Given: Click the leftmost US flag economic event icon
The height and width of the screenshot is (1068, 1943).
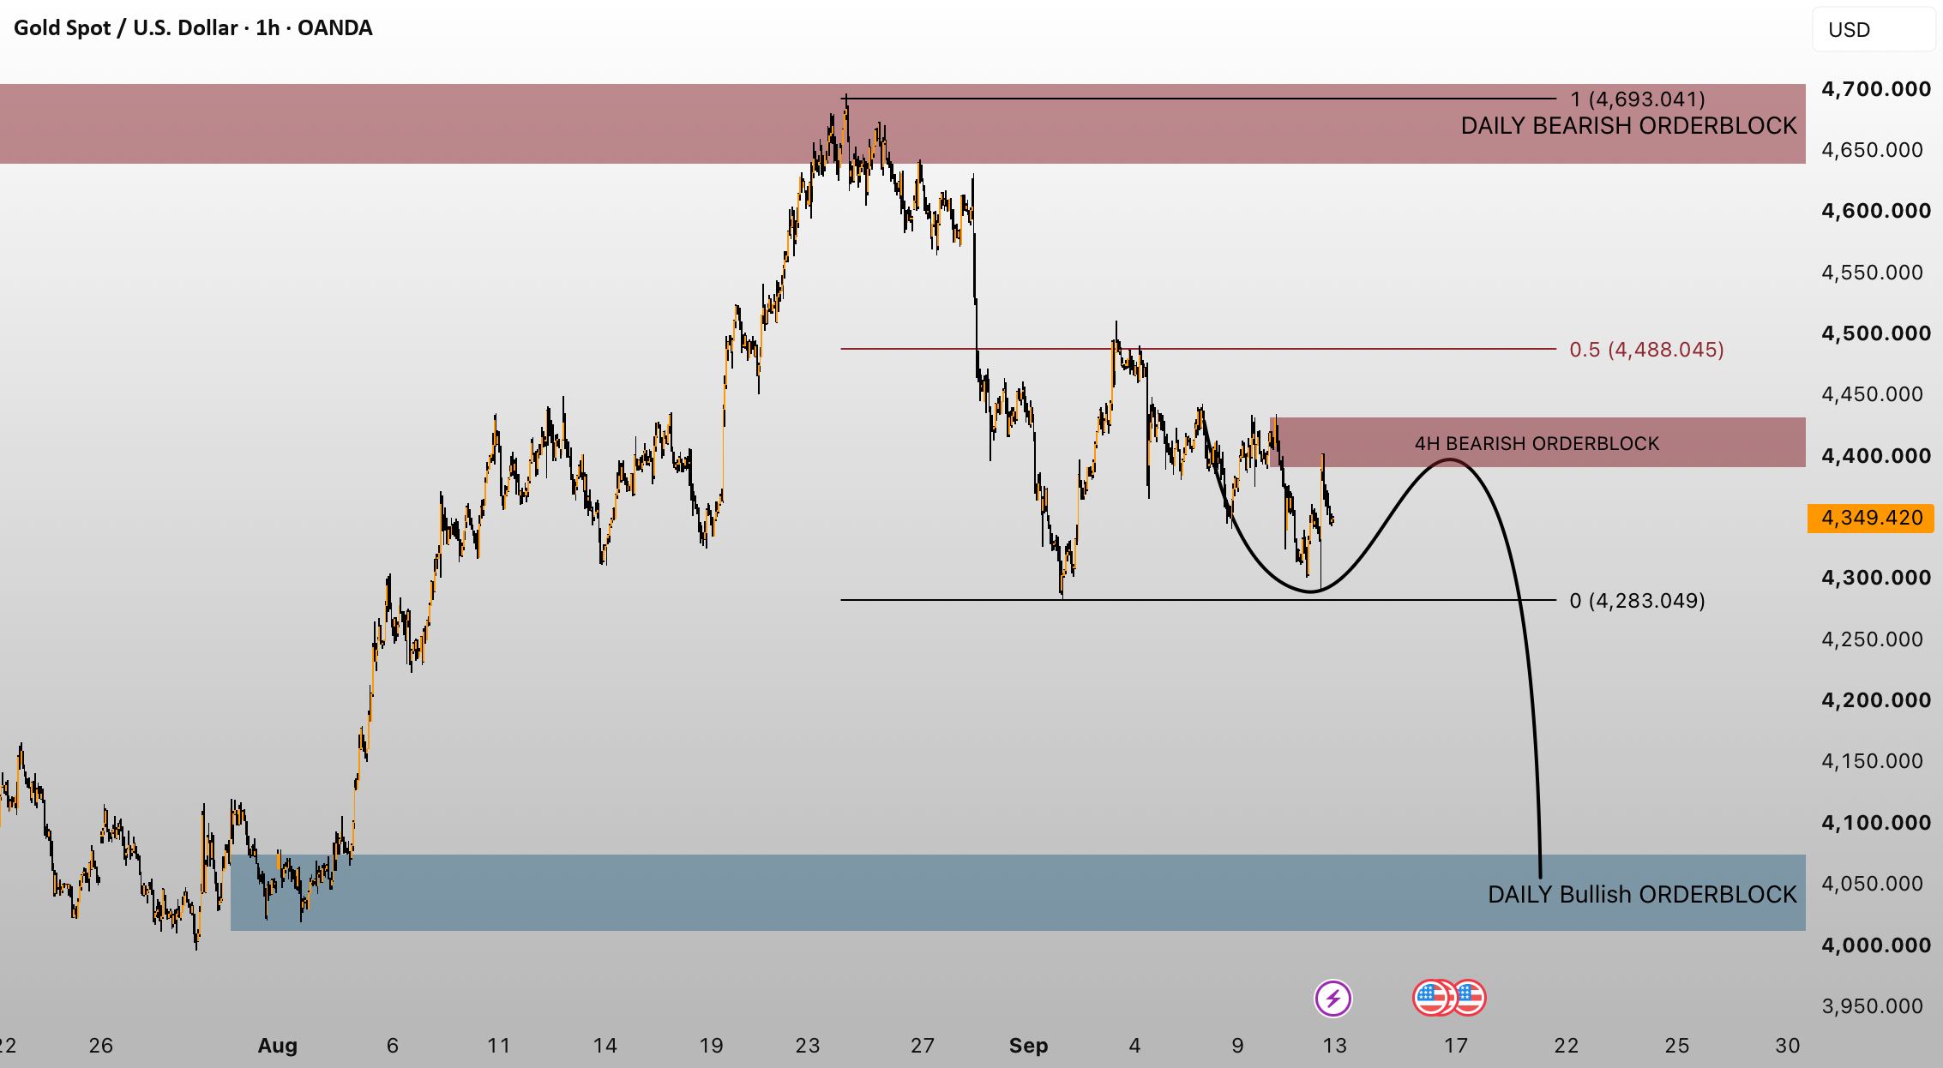Looking at the screenshot, I should 1429,998.
